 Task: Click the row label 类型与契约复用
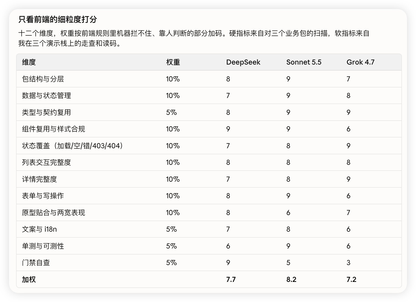pyautogui.click(x=46, y=112)
